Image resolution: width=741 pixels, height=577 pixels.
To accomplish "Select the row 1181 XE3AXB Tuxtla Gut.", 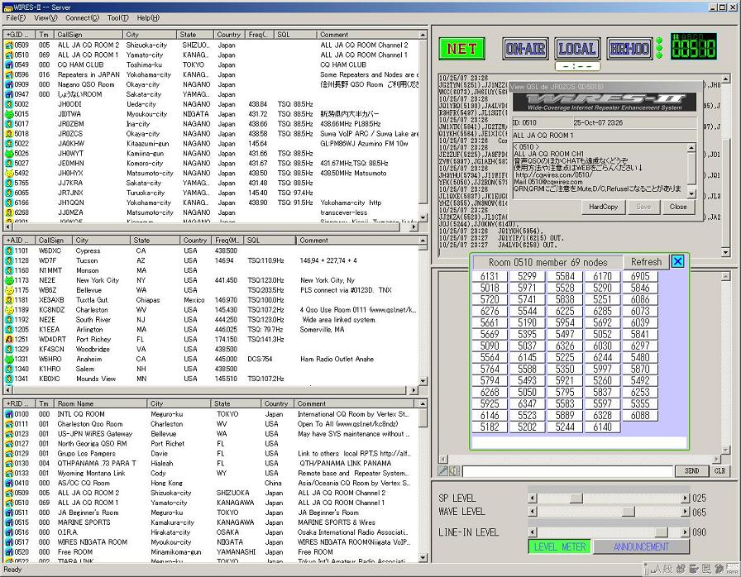I will 211,300.
